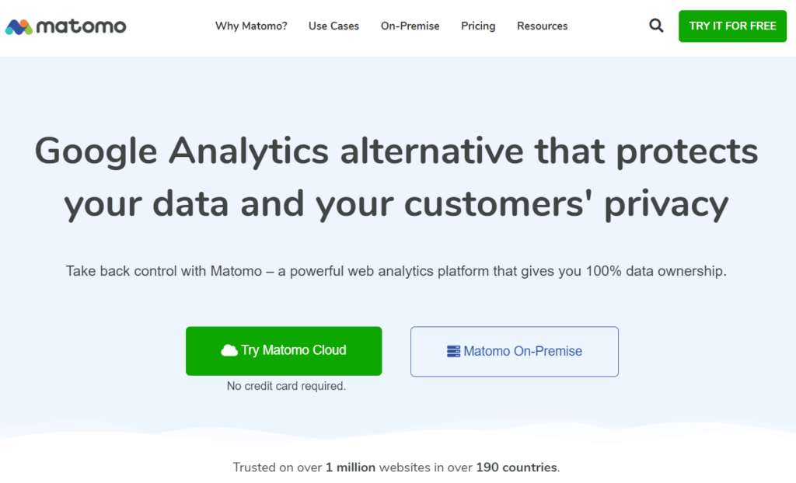Click the cloud icon in Try Matomo Cloud
Viewport: 796px width, 483px height.
[x=229, y=351]
